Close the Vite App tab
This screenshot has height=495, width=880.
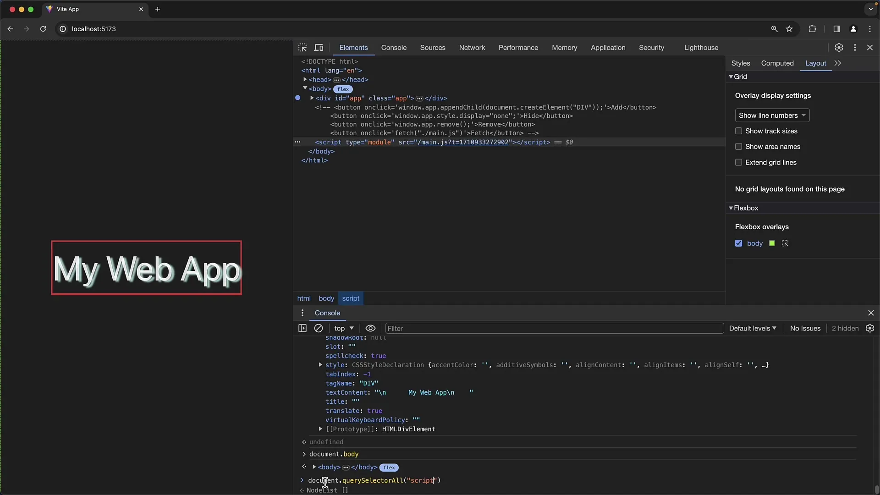141,9
